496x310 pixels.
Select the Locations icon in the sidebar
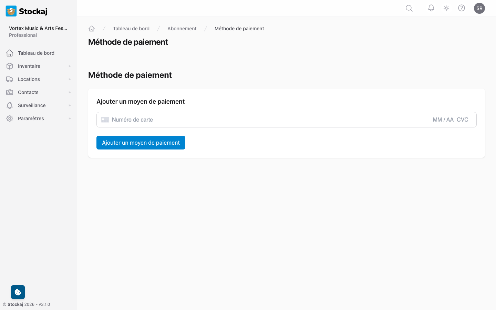click(x=10, y=79)
